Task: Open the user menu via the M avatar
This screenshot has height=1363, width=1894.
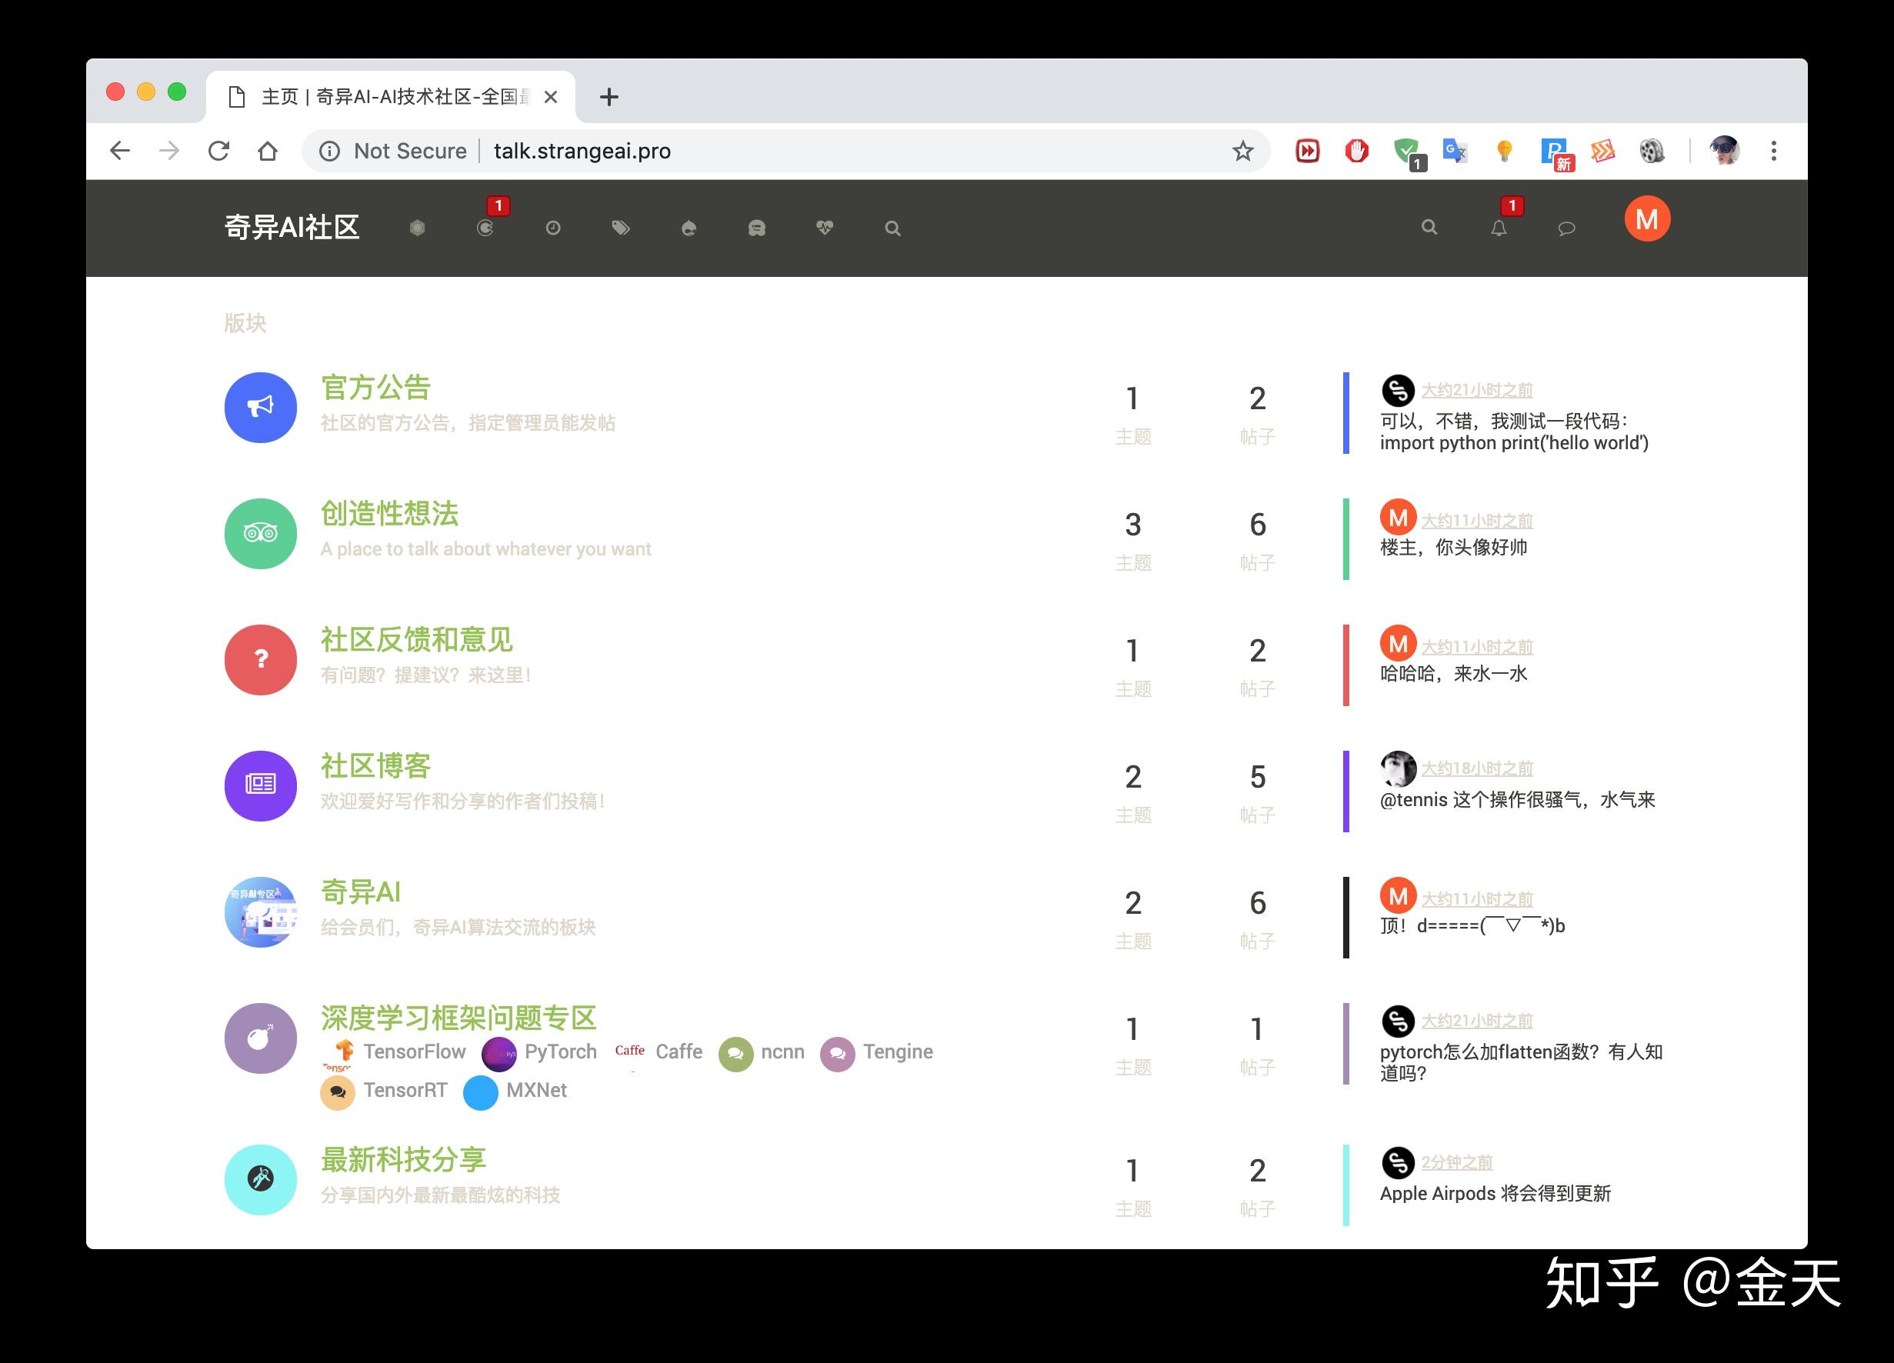Action: [x=1647, y=218]
